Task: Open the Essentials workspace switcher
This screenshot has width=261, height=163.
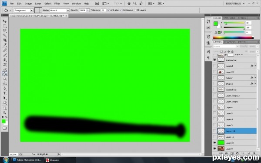Action: pyautogui.click(x=235, y=3)
